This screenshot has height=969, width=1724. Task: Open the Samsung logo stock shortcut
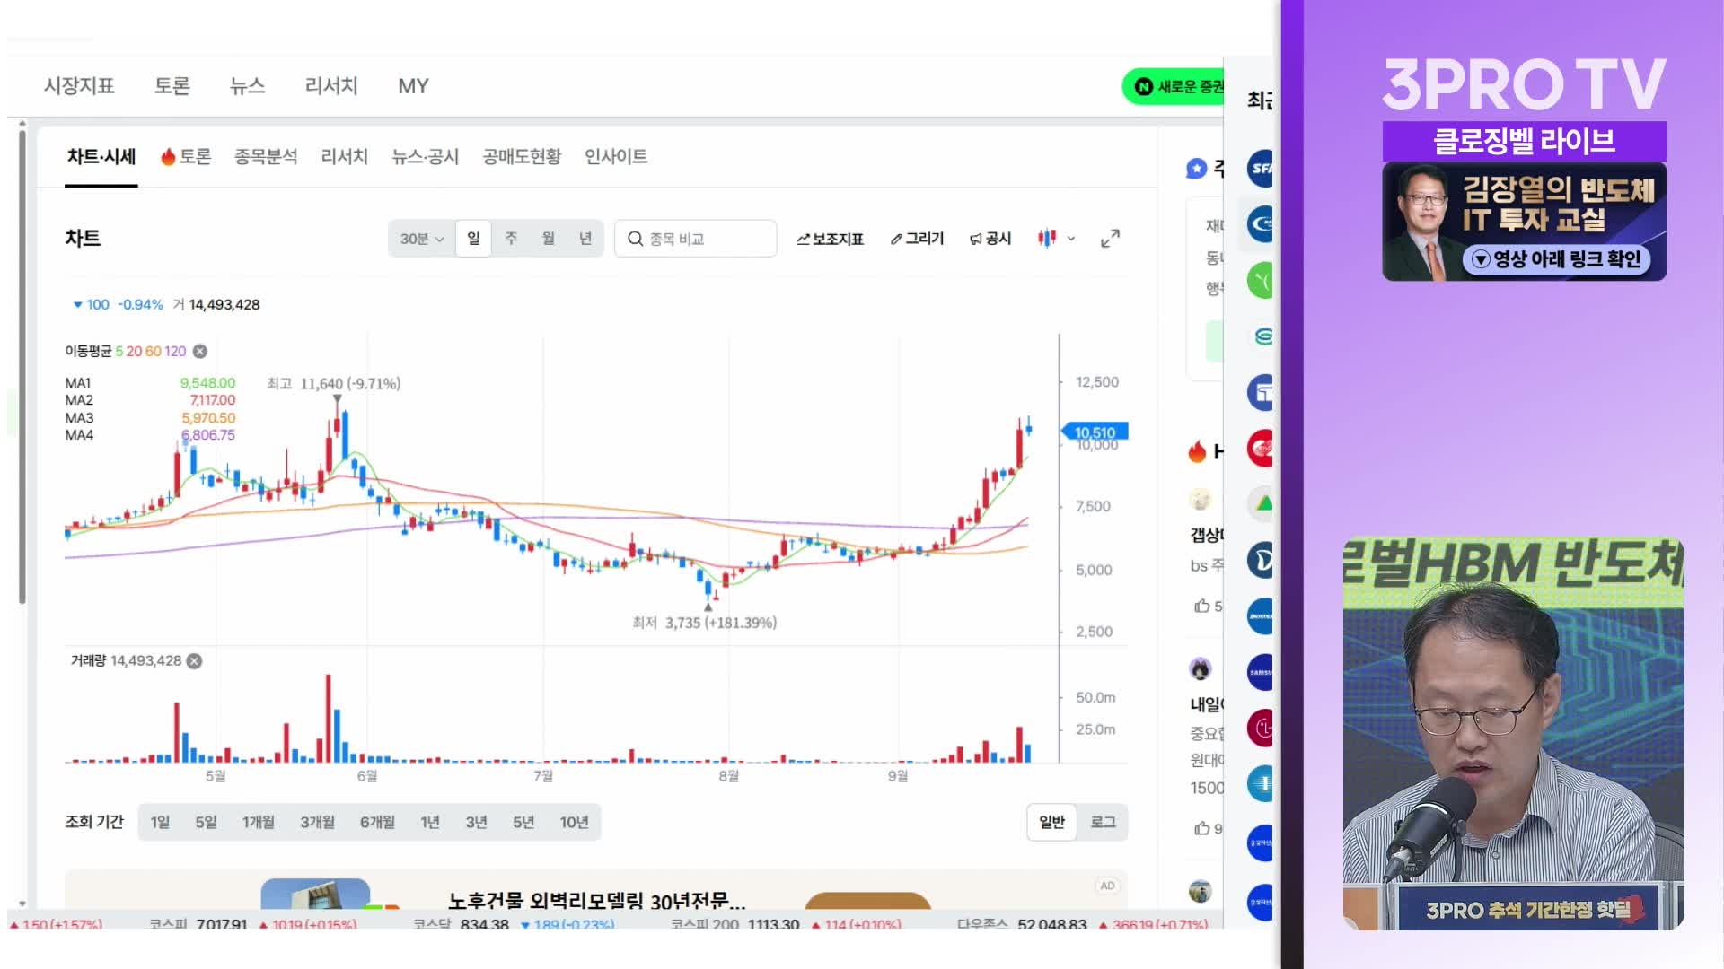pos(1262,672)
